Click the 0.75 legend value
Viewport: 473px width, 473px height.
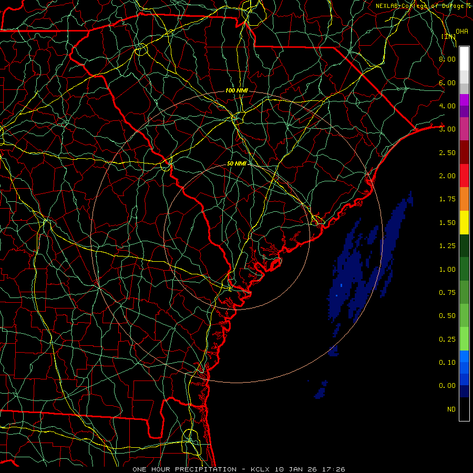tap(447, 293)
